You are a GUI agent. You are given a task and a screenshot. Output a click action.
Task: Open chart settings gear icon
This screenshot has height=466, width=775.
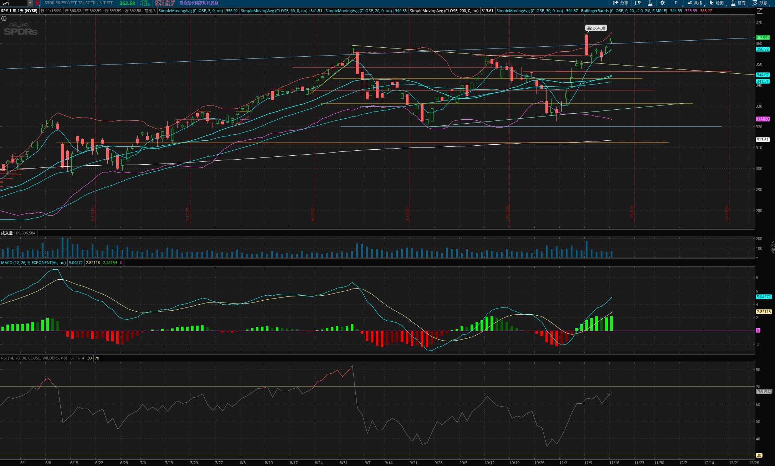(662, 3)
